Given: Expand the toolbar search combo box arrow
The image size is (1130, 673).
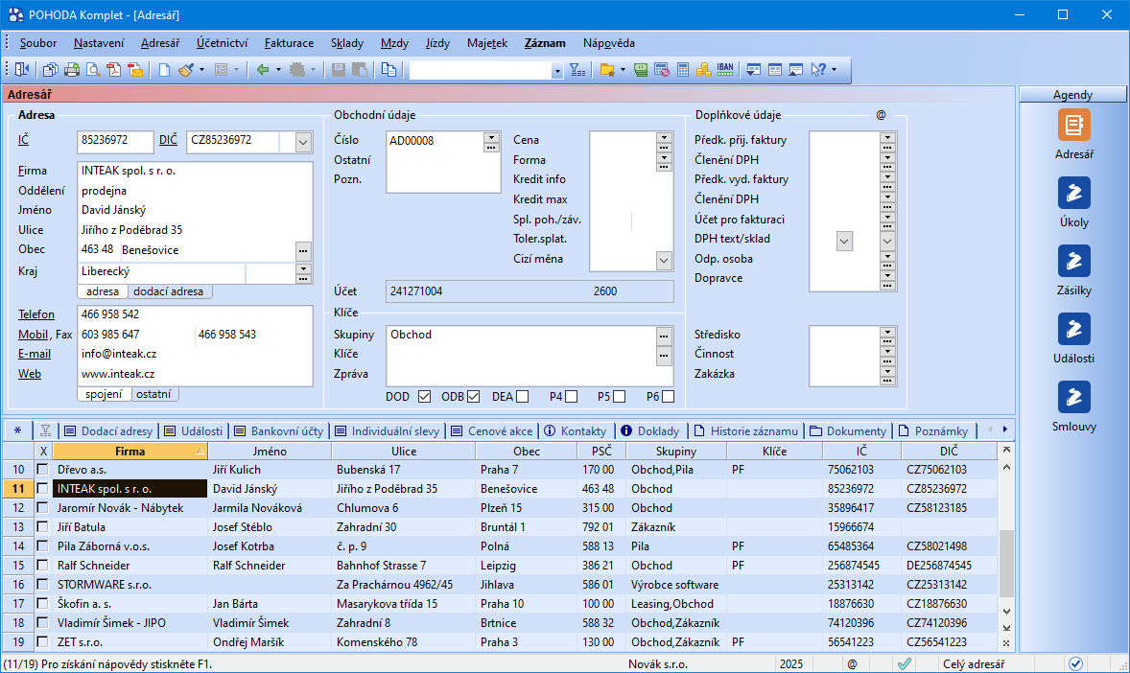Looking at the screenshot, I should (x=557, y=71).
